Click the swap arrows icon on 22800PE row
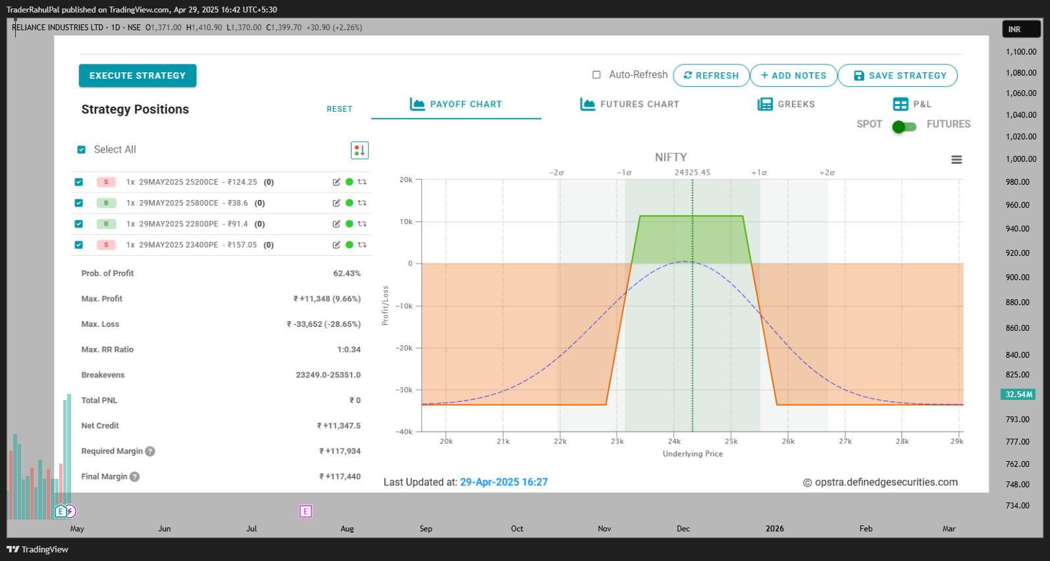This screenshot has width=1050, height=561. [x=362, y=224]
